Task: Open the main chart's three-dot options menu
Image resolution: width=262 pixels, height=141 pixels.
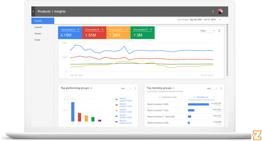Action: (219, 31)
